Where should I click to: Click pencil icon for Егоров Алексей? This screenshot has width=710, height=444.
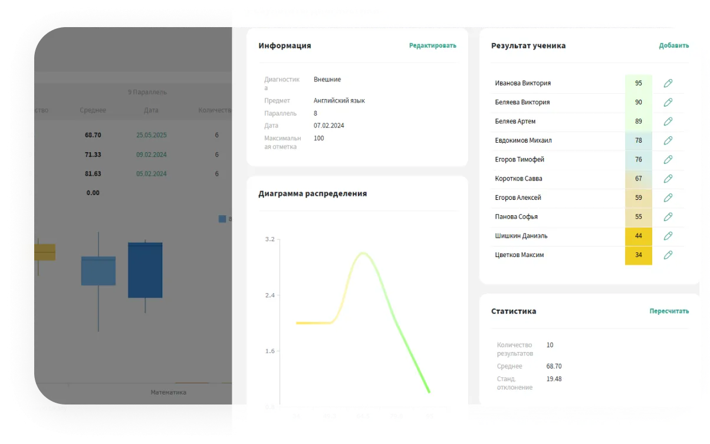point(668,198)
